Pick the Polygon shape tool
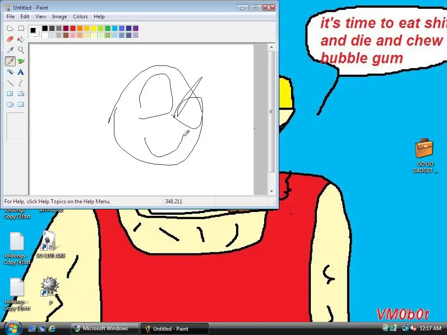This screenshot has height=335, width=447. pyautogui.click(x=21, y=94)
